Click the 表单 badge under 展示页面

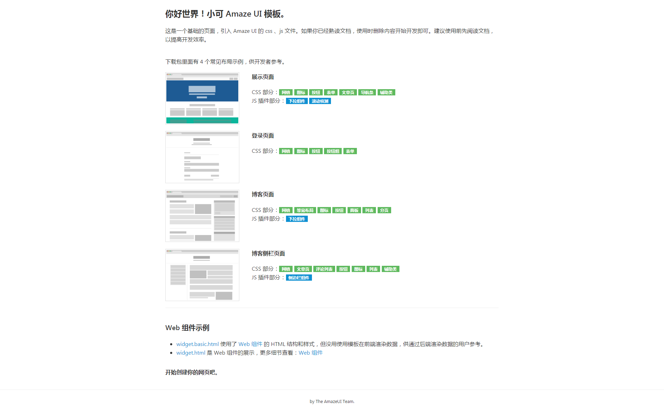[331, 92]
